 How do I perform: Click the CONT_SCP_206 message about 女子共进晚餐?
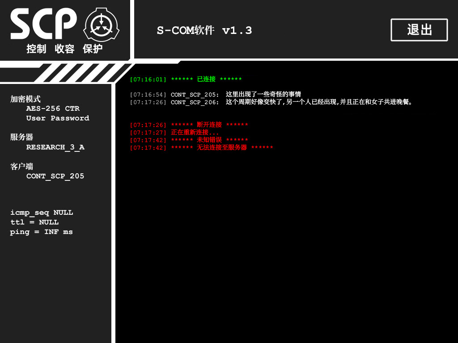point(271,102)
